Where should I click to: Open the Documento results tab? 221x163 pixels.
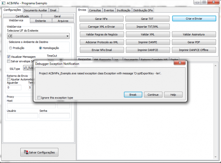(x=131, y=59)
